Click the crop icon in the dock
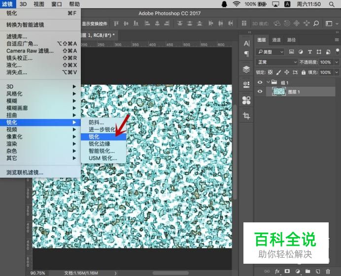Screen dimensions: 341x276 tap(246, 116)
